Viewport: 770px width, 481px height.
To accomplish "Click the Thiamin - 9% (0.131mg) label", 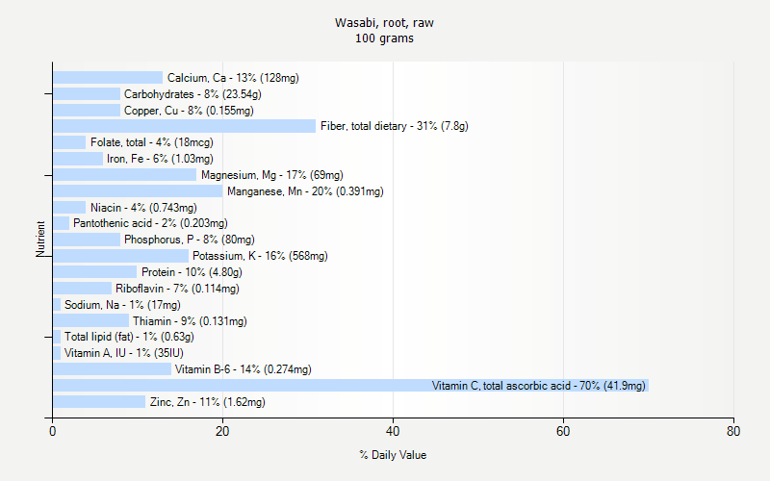I will [190, 321].
